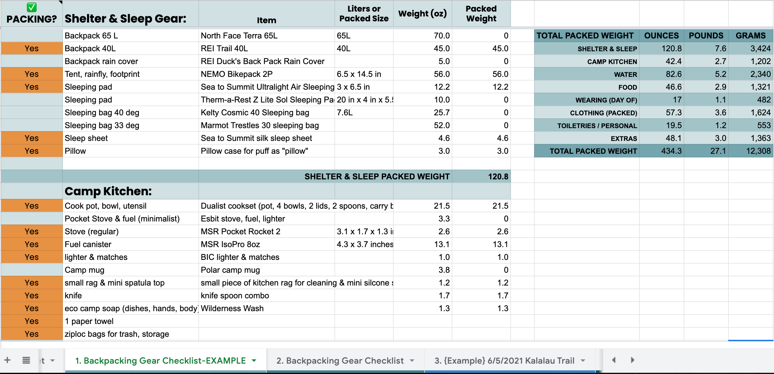Select the NEMO Bikepack 2P item cell
Screen dimensions: 774x374
pyautogui.click(x=266, y=74)
